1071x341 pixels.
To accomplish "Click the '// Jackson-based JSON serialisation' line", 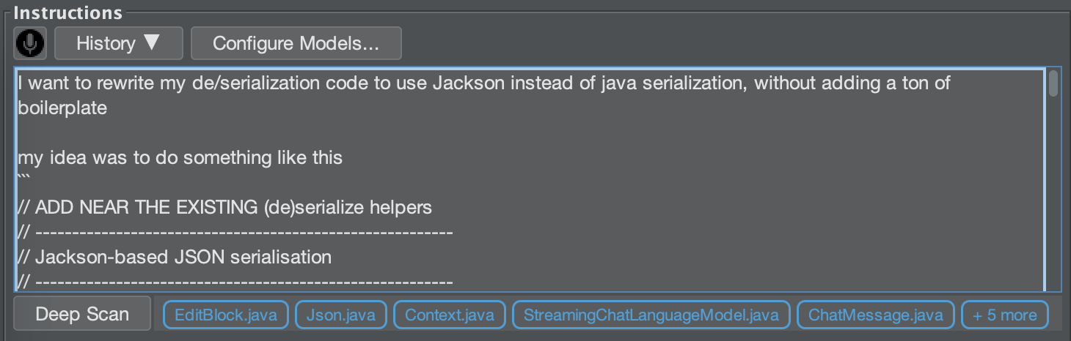I will (x=175, y=257).
